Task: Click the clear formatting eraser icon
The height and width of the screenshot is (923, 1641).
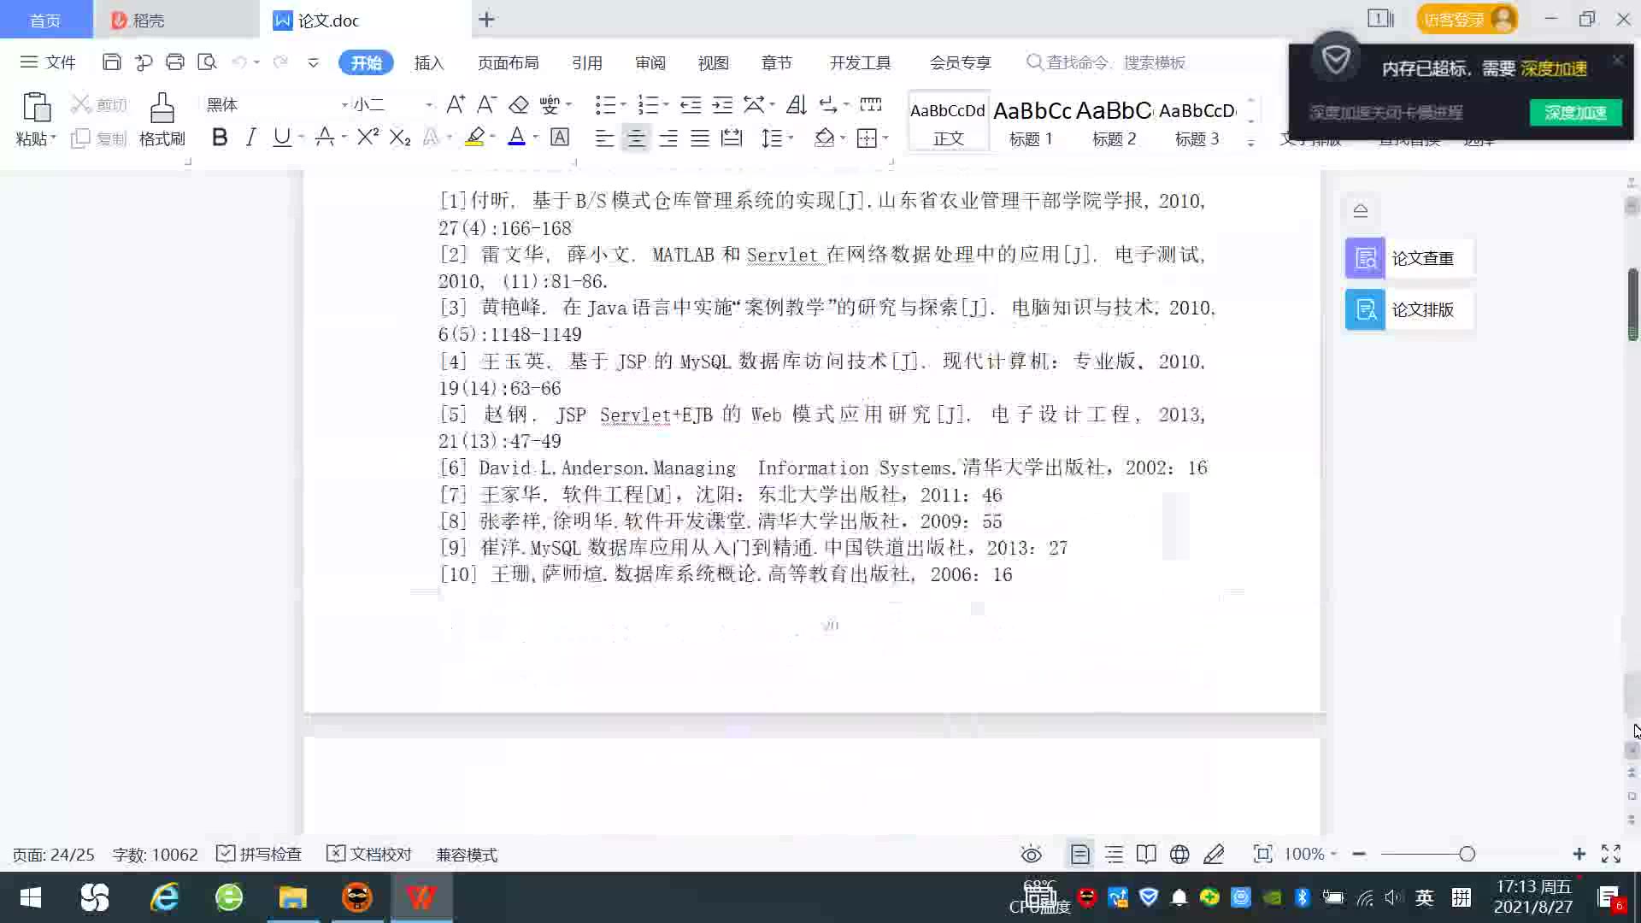Action: [518, 104]
